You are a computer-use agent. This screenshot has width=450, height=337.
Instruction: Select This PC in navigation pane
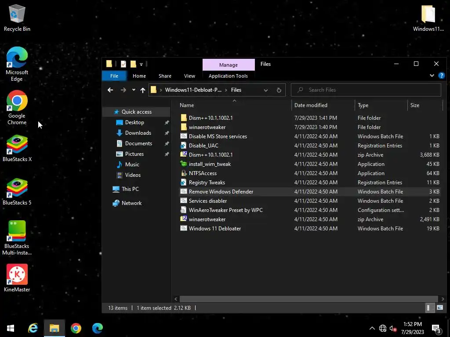pyautogui.click(x=130, y=189)
